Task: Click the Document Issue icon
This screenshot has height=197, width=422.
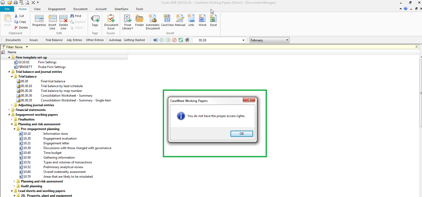Action: pyautogui.click(x=111, y=19)
